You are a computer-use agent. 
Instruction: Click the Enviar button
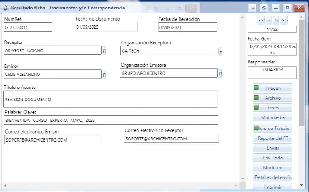pyautogui.click(x=272, y=148)
